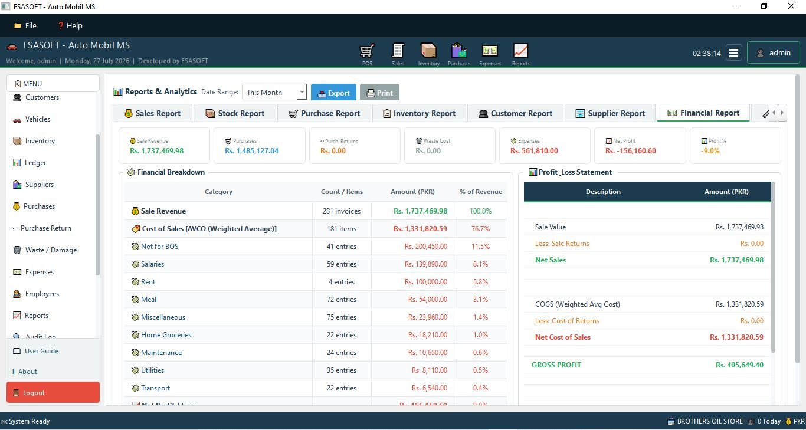Switch to the Inventory Report tab
The width and height of the screenshot is (806, 430).
tap(419, 113)
